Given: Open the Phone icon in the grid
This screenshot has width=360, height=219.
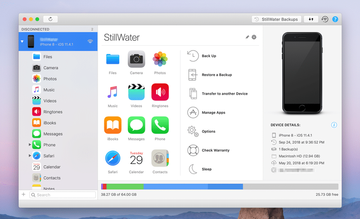Looking at the screenshot, I should point(160,125).
